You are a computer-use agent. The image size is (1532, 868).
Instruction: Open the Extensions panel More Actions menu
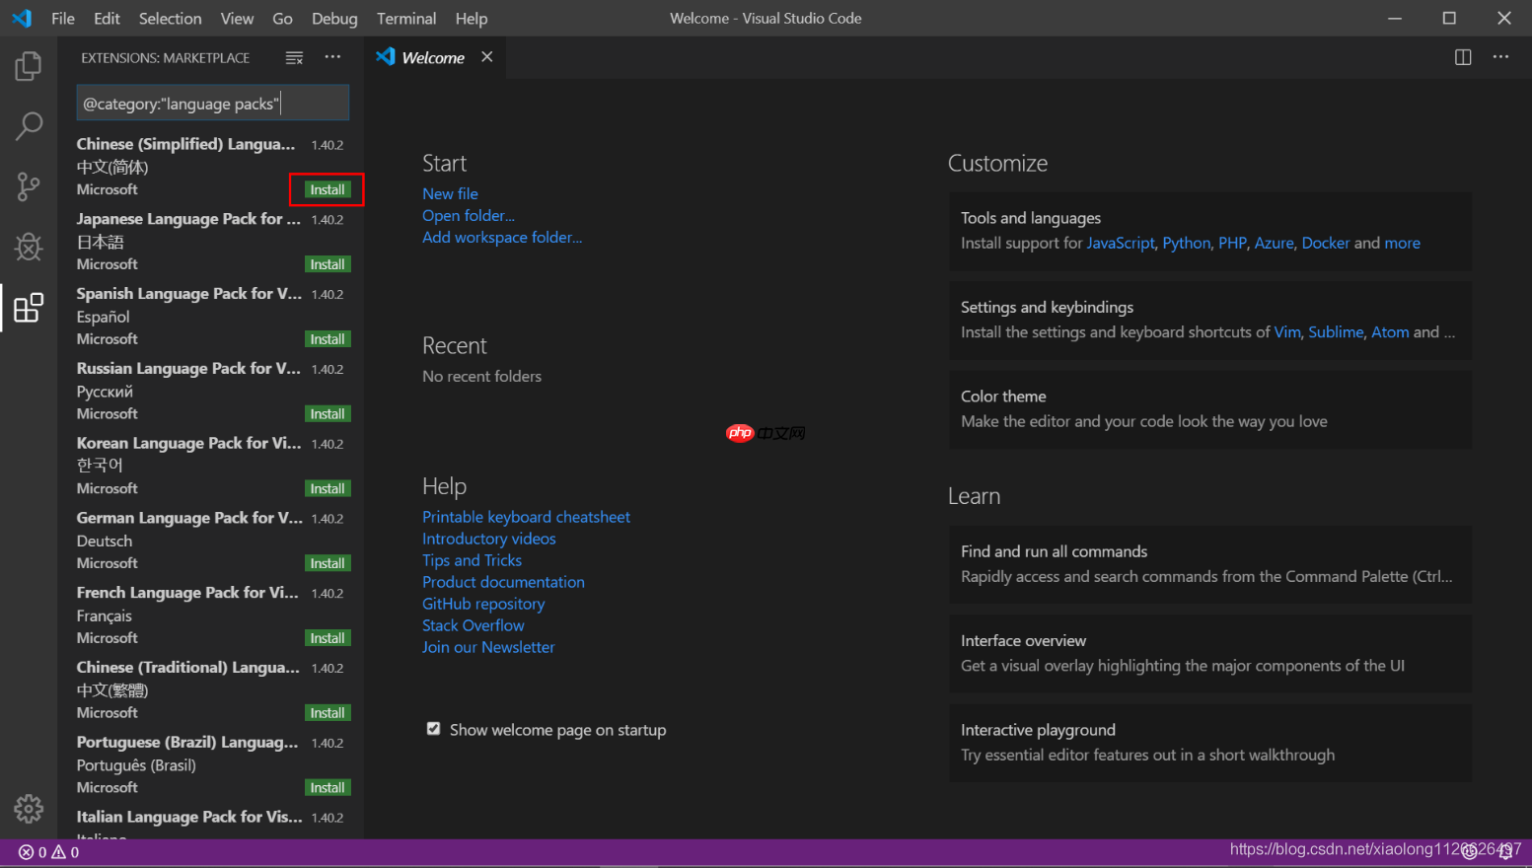point(332,57)
